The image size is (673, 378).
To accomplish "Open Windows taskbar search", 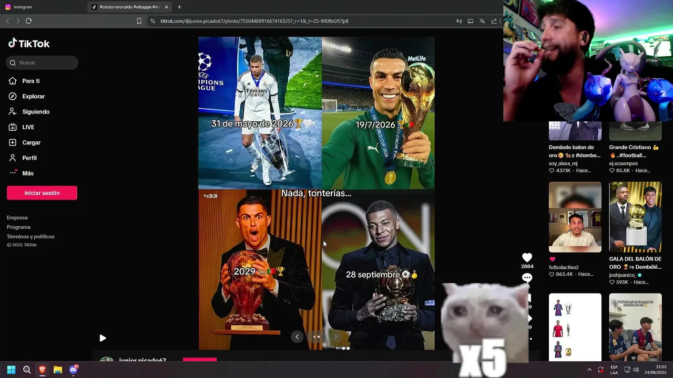I will 27,370.
